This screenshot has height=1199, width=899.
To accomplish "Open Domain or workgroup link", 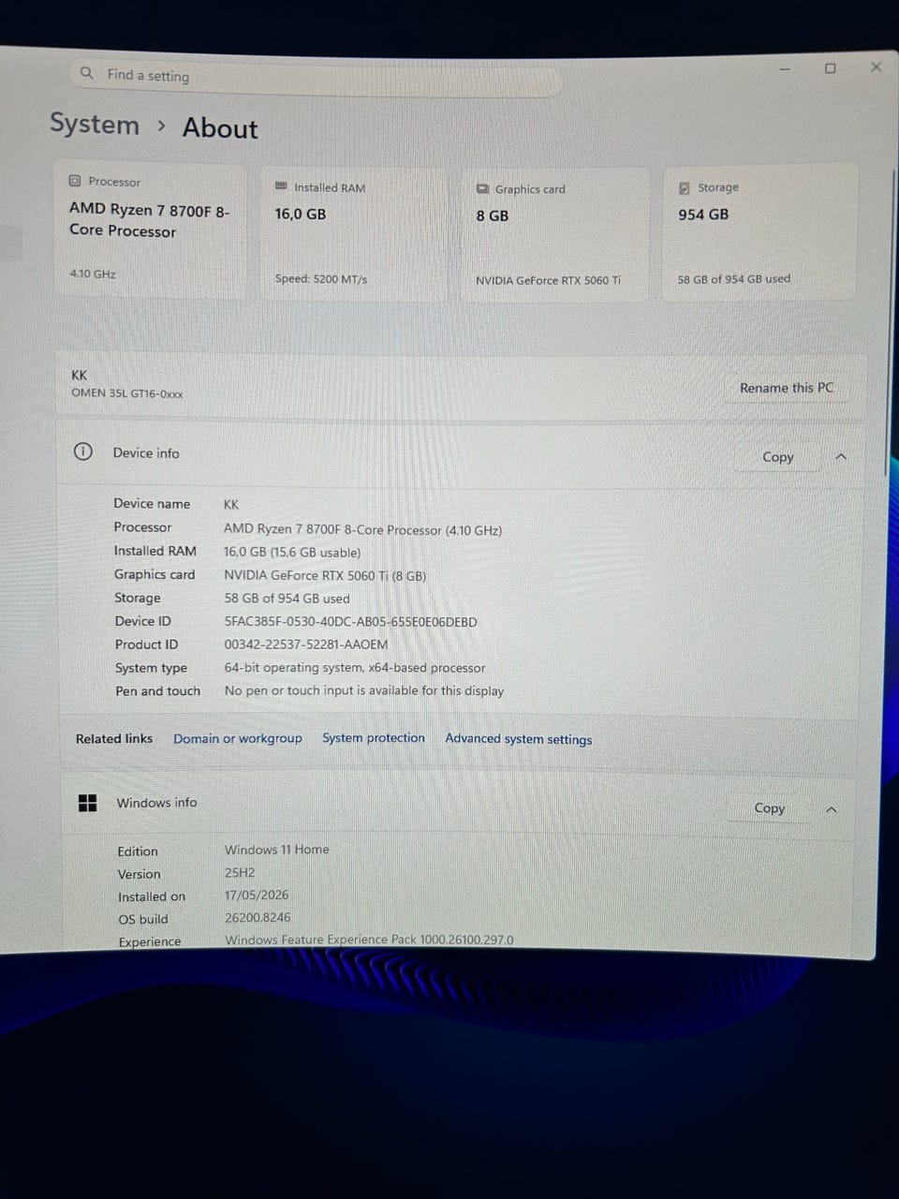I will pyautogui.click(x=238, y=738).
